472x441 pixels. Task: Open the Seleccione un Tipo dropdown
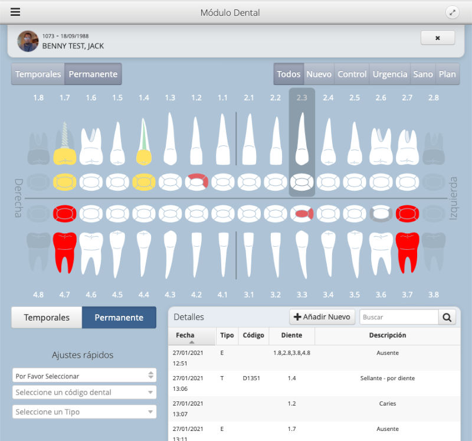pyautogui.click(x=84, y=411)
